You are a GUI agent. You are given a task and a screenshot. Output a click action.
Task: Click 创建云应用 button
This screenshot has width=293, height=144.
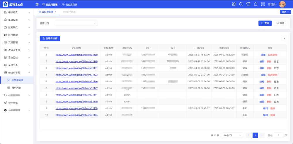50,38
